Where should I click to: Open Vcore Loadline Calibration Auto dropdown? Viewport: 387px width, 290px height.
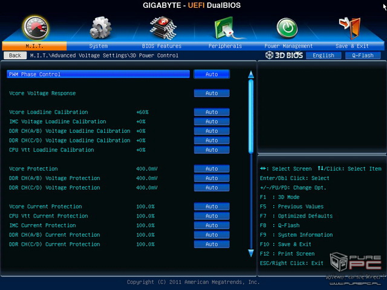(x=212, y=112)
